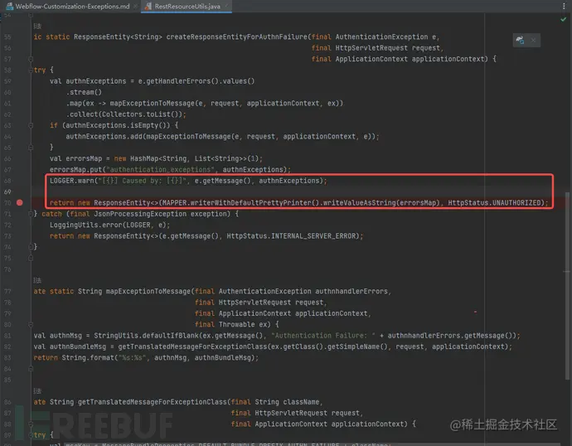The image size is (572, 446).
Task: Click the fold end marker at line 65
Action: 31,148
